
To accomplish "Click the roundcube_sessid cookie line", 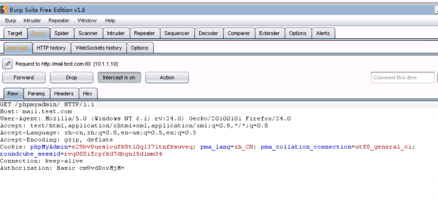I will [x=81, y=154].
